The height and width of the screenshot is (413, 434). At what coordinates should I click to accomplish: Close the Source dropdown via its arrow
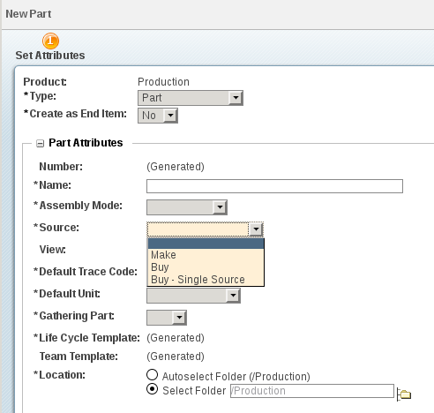coord(256,229)
